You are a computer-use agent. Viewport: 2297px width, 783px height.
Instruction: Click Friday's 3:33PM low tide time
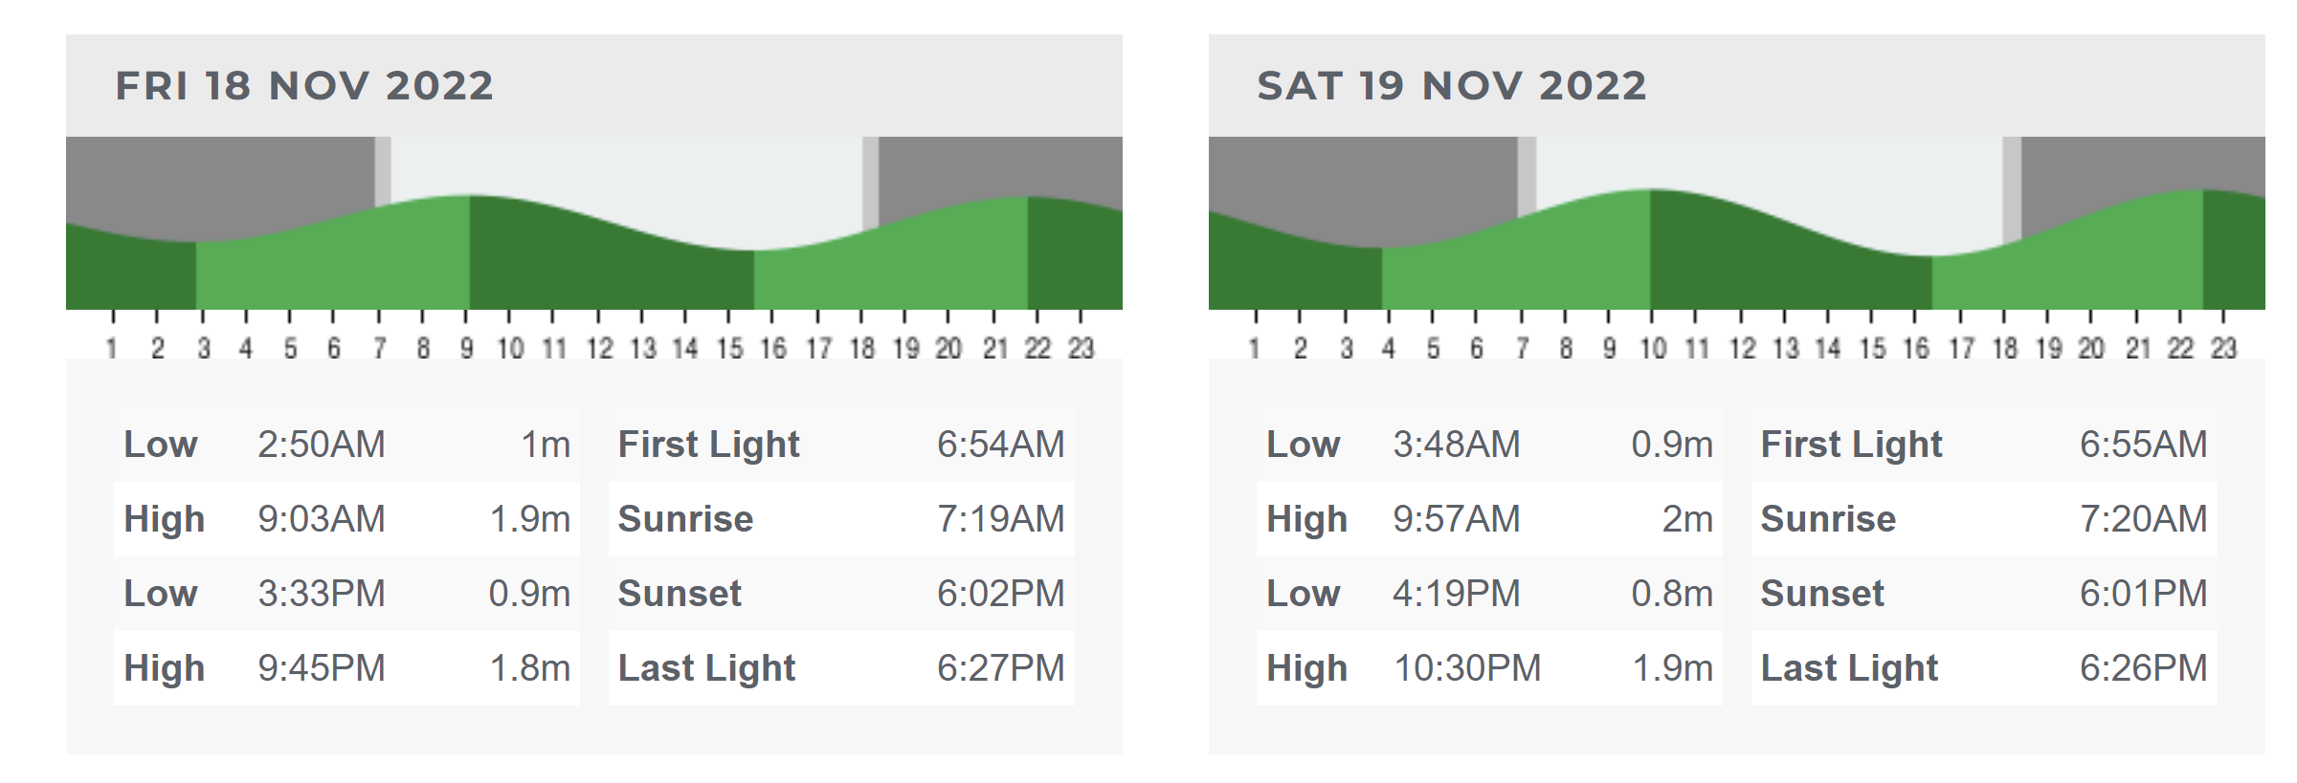[322, 594]
